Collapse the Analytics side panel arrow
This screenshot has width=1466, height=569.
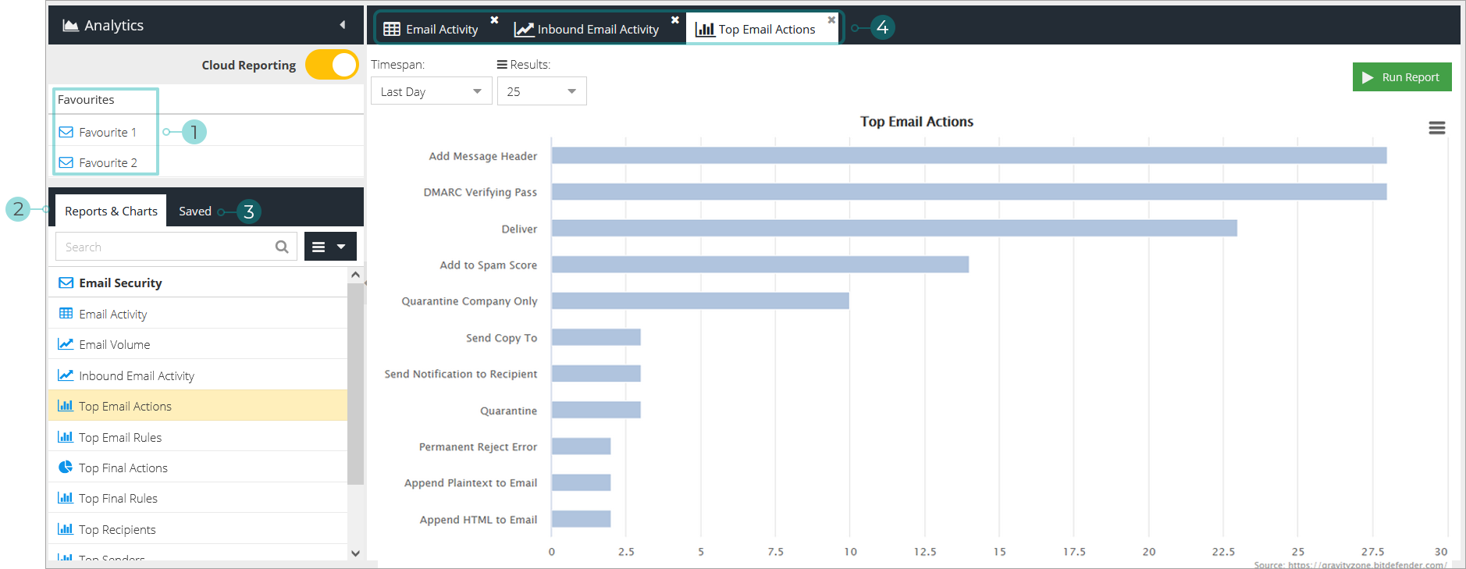[343, 25]
